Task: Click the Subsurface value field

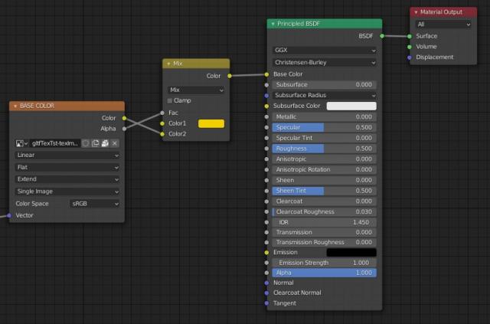Action: click(x=325, y=85)
